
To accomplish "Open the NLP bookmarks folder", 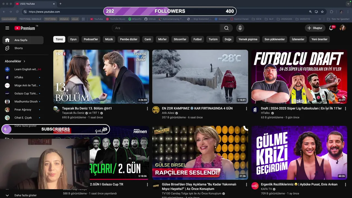I will [269, 19].
